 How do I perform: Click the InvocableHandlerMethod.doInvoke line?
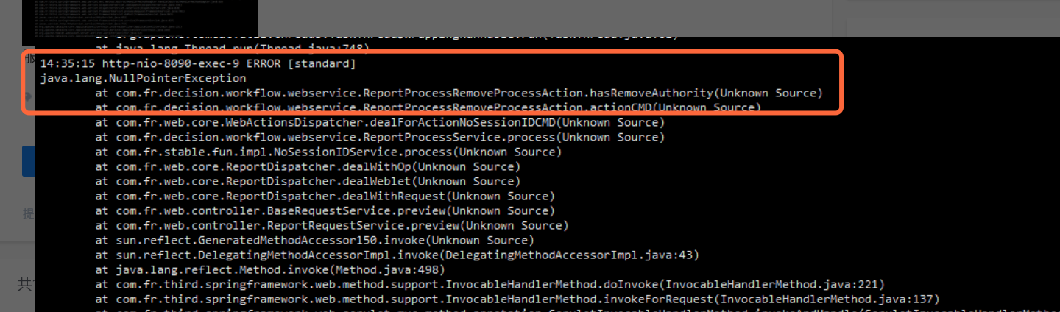click(x=490, y=284)
